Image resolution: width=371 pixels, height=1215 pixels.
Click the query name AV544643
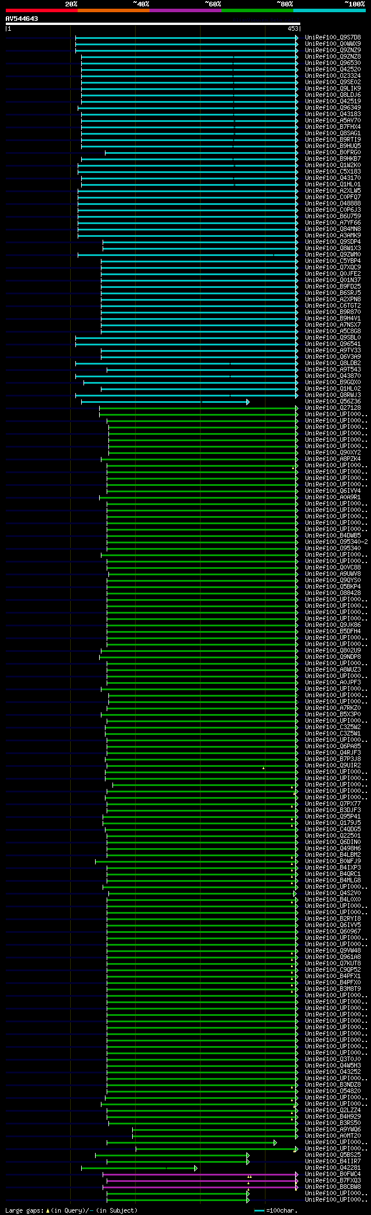22,19
